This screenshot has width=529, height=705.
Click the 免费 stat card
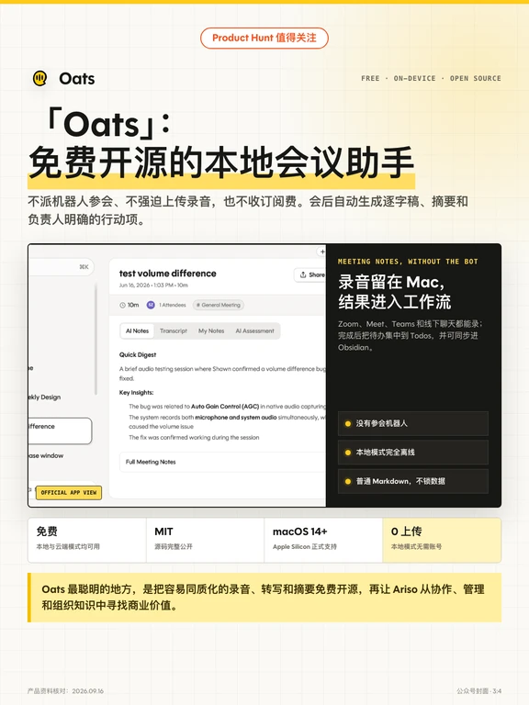coord(87,540)
